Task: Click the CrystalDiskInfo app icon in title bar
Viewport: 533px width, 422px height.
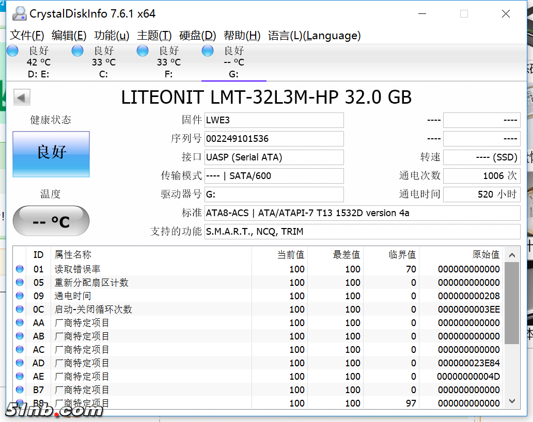Action: 20,13
